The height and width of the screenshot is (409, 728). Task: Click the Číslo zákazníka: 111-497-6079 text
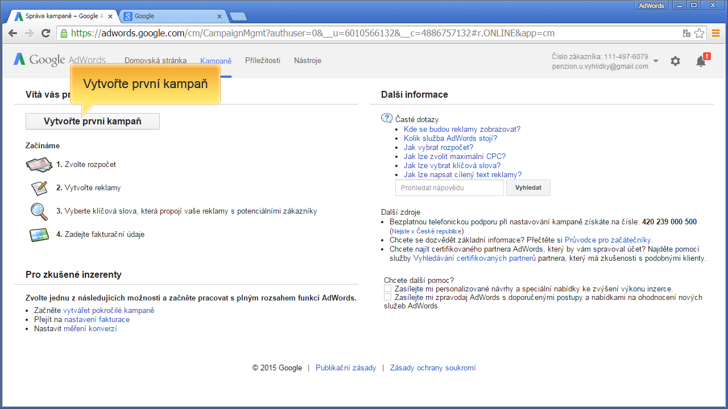(x=600, y=56)
